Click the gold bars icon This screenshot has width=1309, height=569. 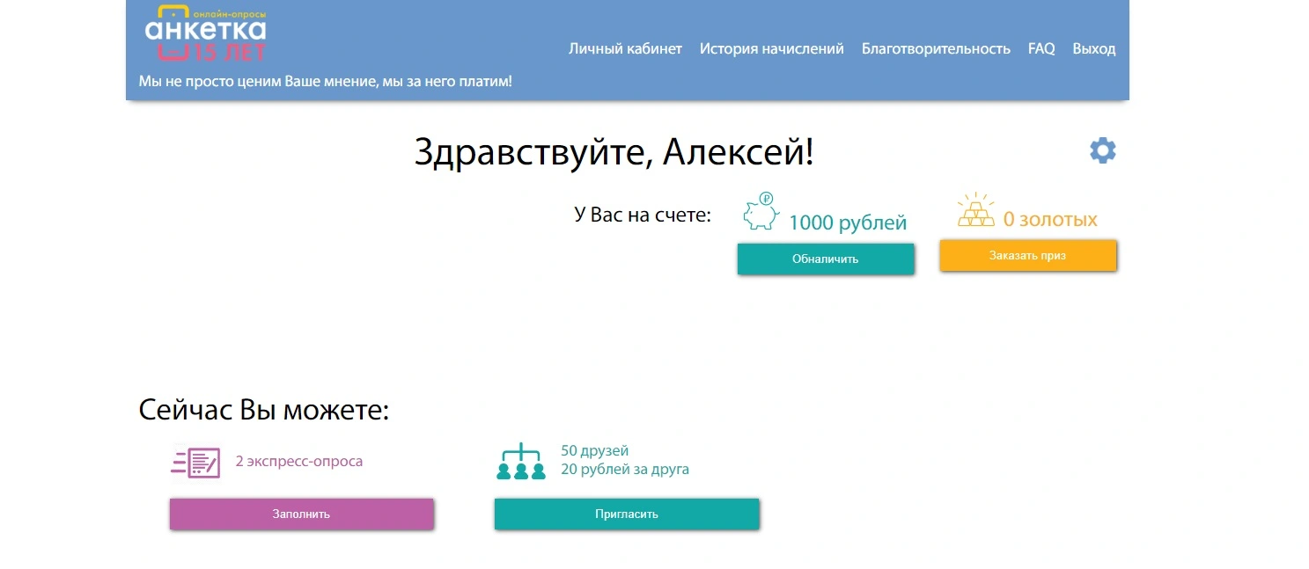point(975,210)
